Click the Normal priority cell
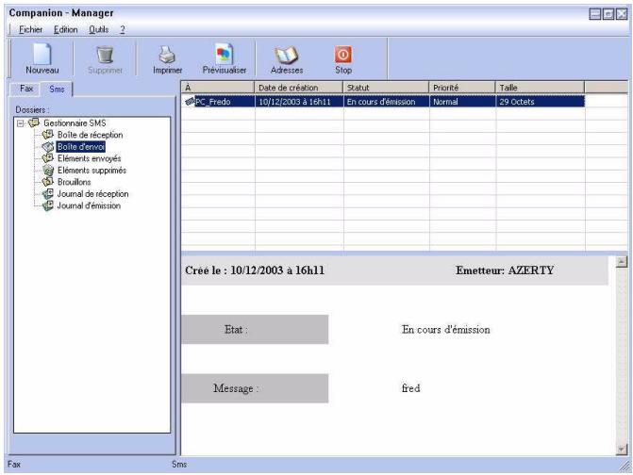The width and height of the screenshot is (633, 475). (462, 102)
